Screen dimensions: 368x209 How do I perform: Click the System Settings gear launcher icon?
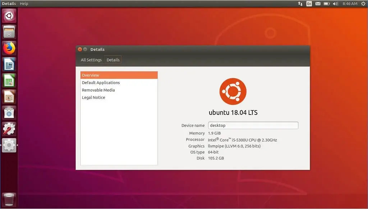coord(9,145)
